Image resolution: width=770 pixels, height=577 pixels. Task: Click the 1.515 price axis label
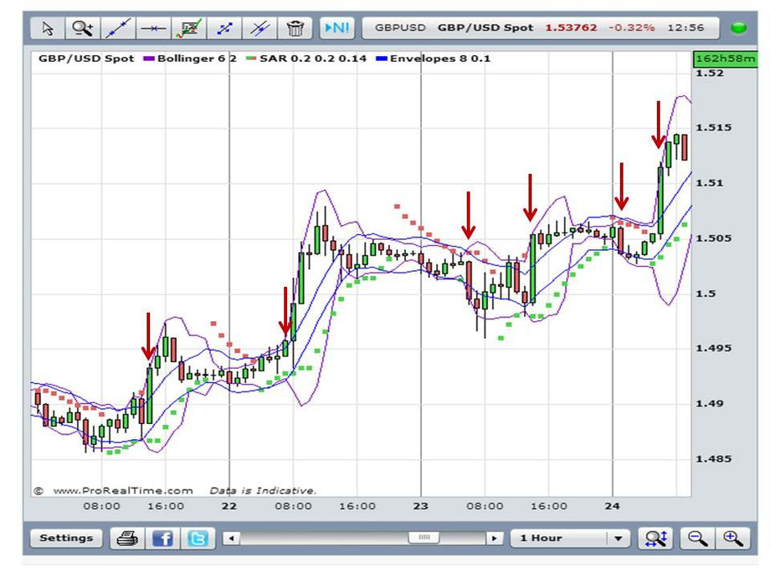[x=714, y=128]
